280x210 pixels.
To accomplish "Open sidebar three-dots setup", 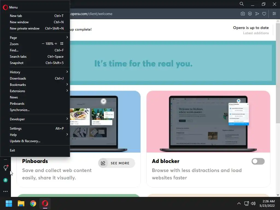I will point(5,191).
